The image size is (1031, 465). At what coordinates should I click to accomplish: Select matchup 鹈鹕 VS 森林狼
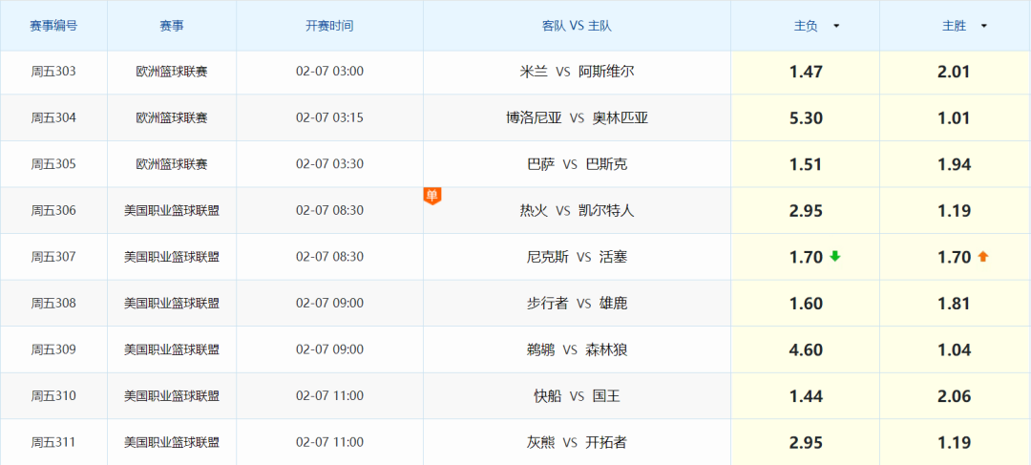click(577, 349)
